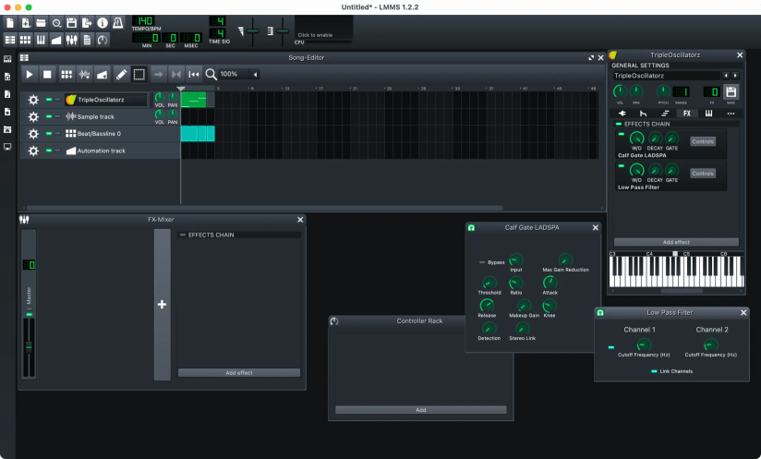Show the FX-Mixer via the main toolbar icon

[72, 40]
